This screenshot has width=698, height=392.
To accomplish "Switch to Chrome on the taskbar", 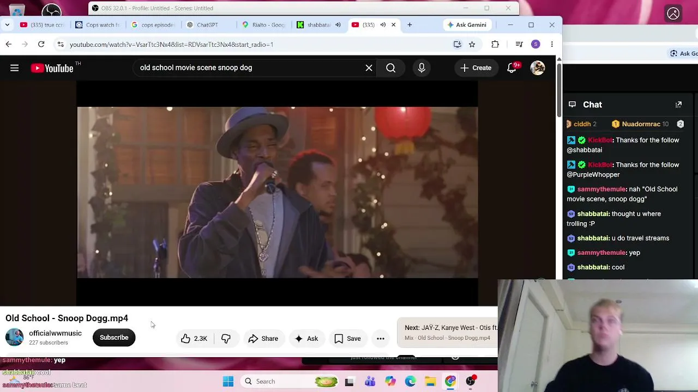I will pos(450,382).
